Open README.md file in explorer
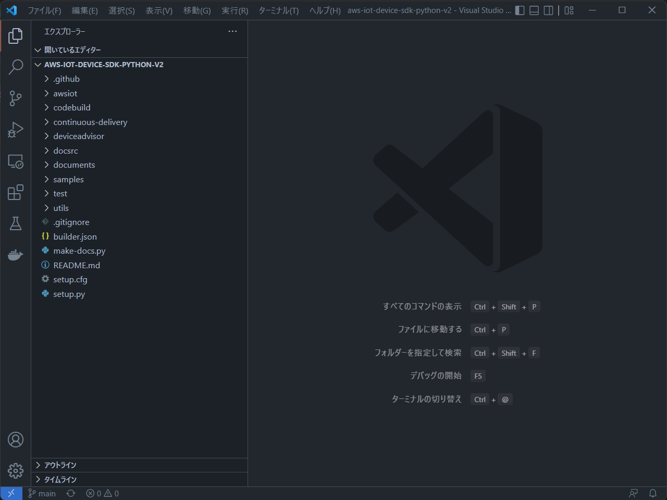 click(x=77, y=265)
